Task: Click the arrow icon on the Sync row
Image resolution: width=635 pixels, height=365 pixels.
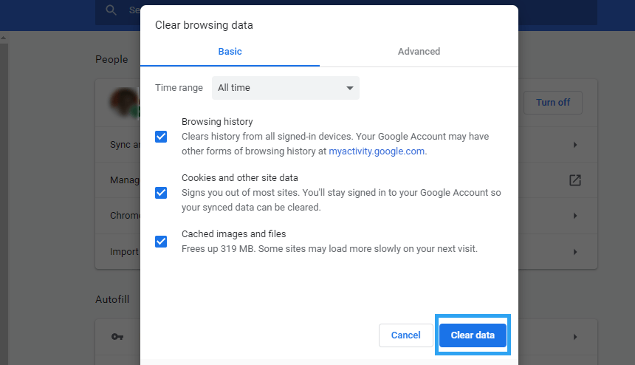Action: tap(574, 145)
